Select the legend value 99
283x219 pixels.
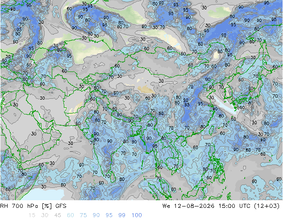click(122, 215)
